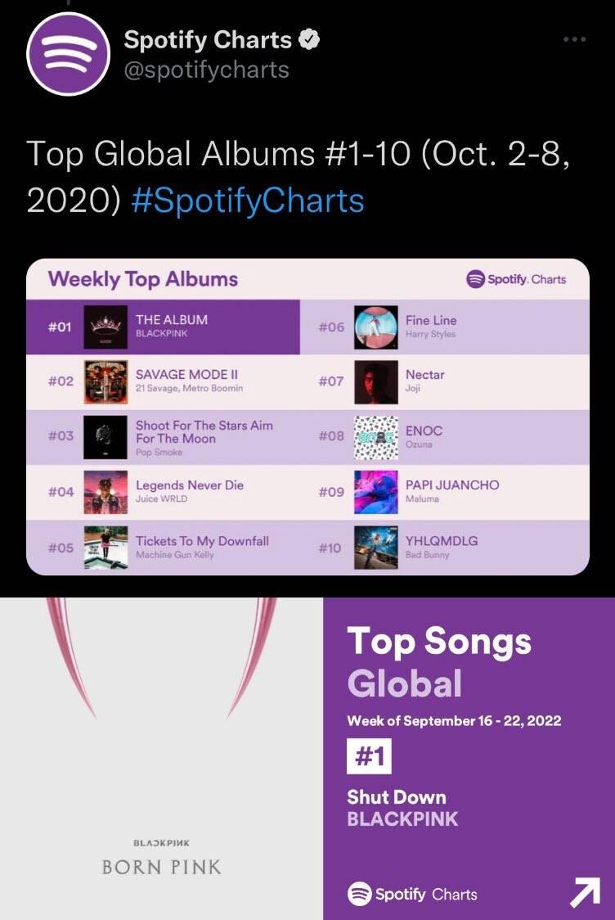The image size is (615, 920).
Task: Select the YHLQMDLG album cover
Action: (376, 548)
